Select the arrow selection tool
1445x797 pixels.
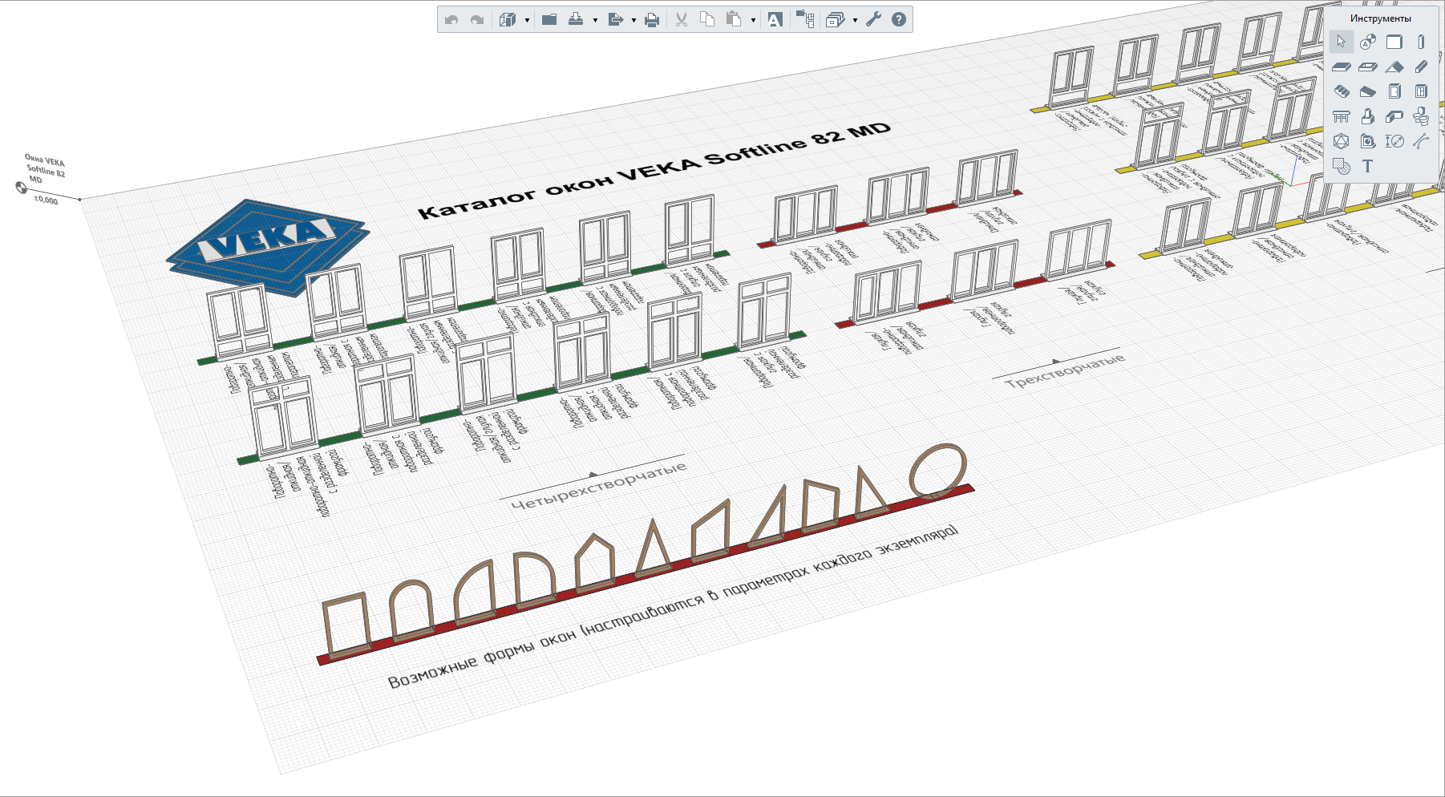1342,42
